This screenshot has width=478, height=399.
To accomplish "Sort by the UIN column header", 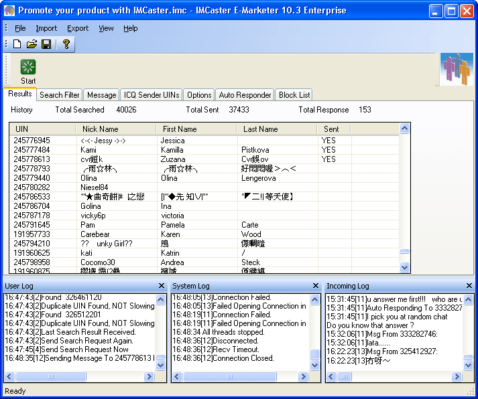I will click(x=43, y=129).
